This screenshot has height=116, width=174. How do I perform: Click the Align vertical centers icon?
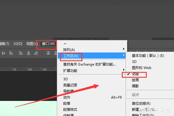point(3,53)
